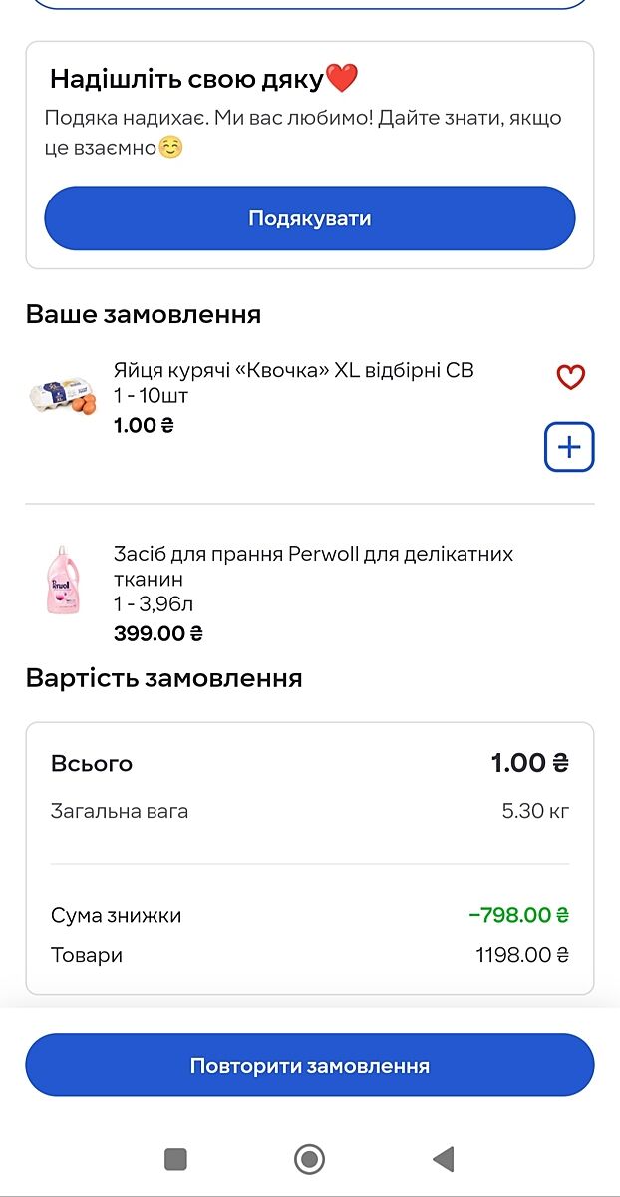
Task: Tap the smiling emoji in thank-you text
Action: coord(171,148)
